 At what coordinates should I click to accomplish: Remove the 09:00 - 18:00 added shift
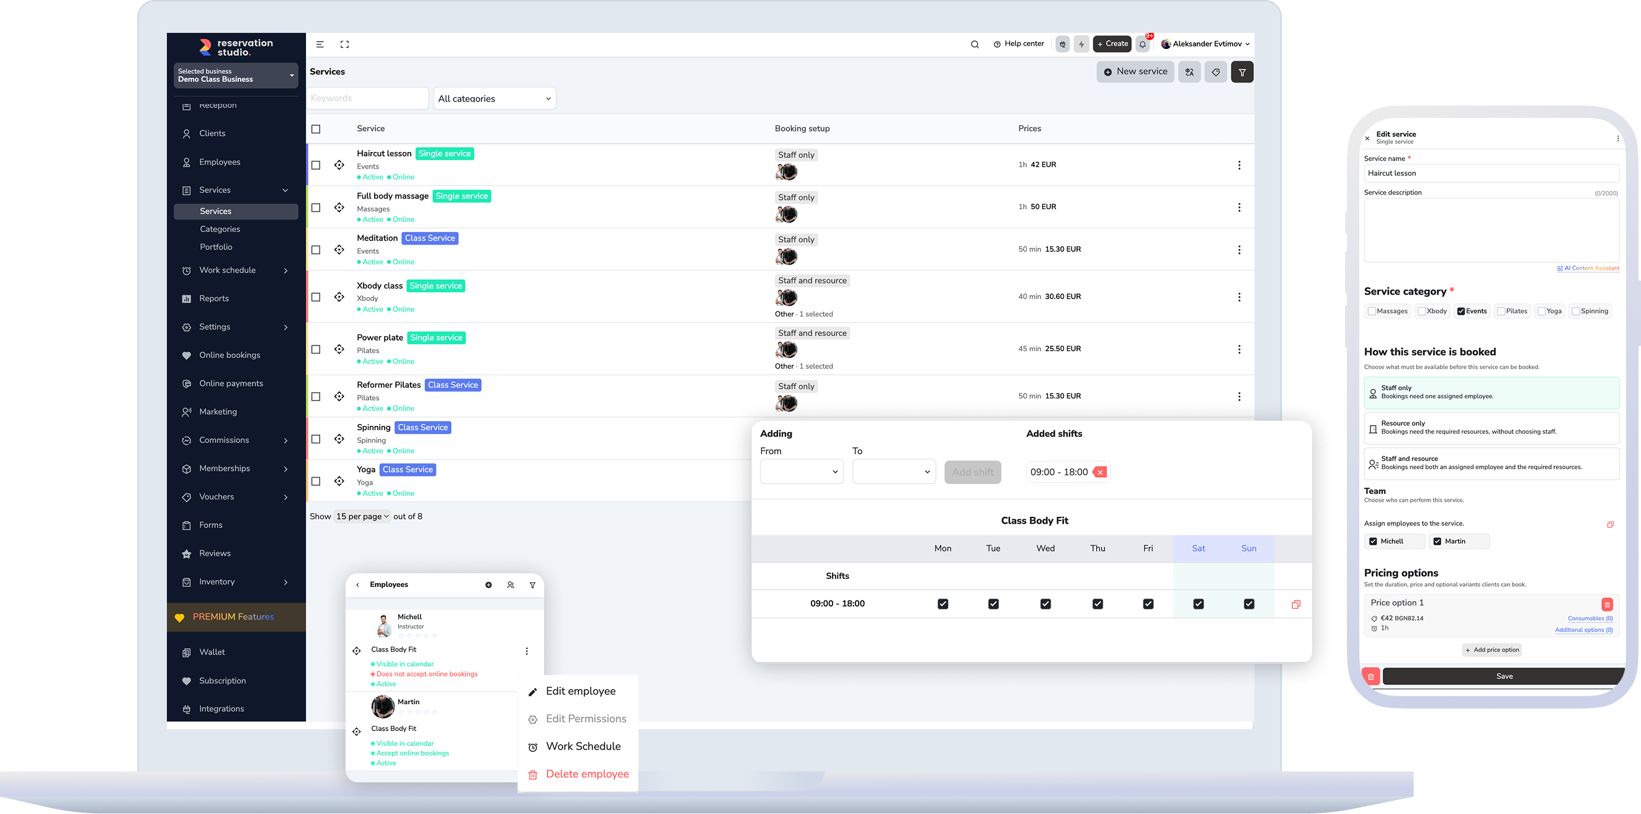[1100, 472]
